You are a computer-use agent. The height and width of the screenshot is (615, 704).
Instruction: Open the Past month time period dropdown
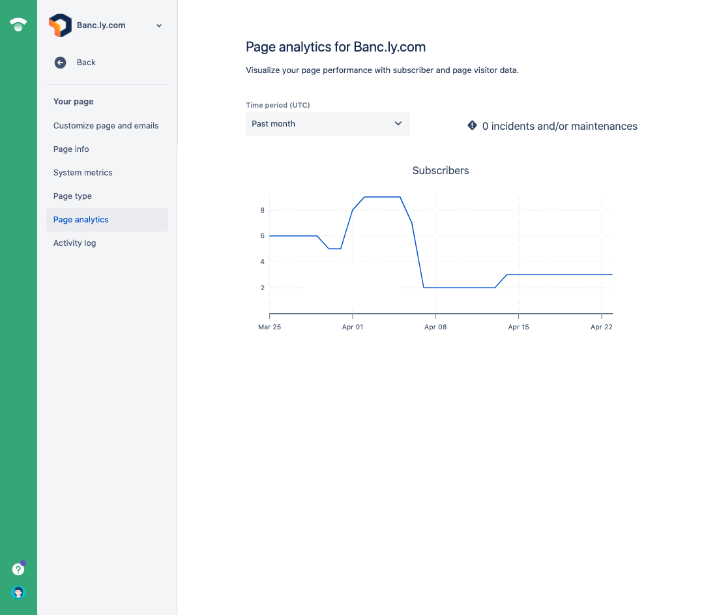coord(328,124)
